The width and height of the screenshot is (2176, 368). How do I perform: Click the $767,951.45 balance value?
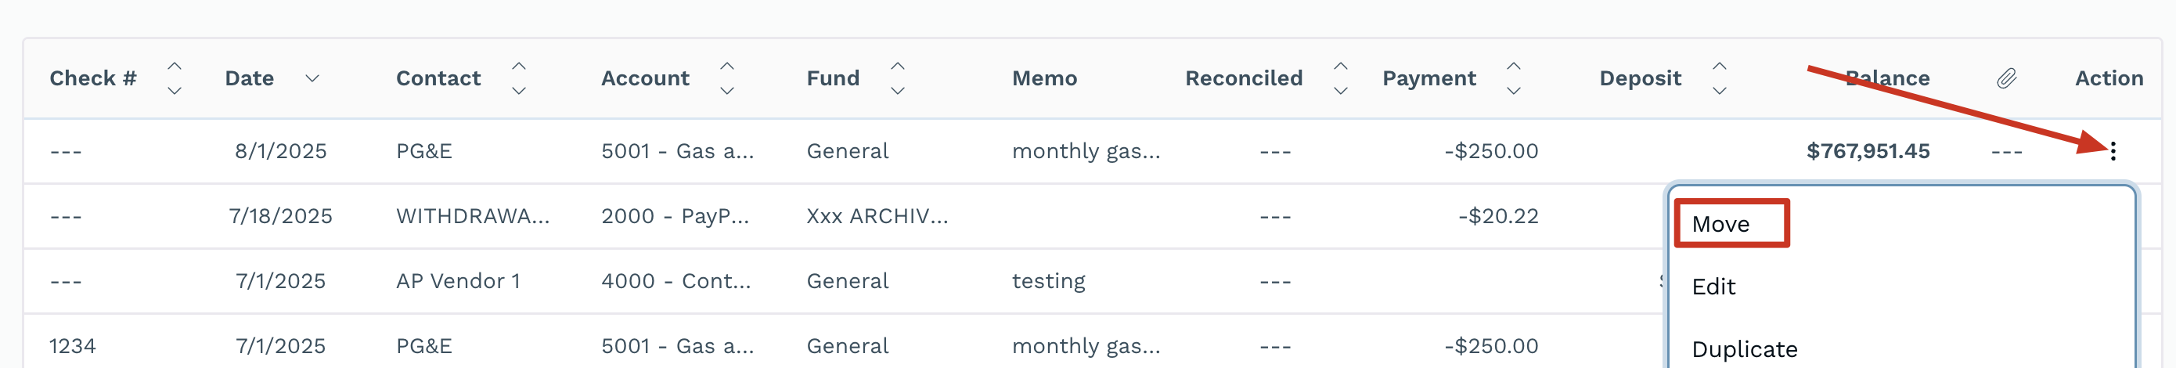1868,151
